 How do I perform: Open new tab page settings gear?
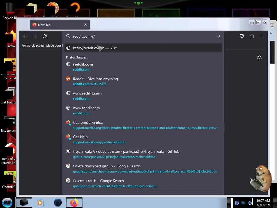(259, 58)
